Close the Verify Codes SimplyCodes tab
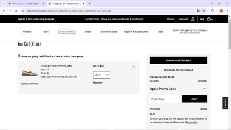This screenshot has width=231, height=130. pos(43,4)
